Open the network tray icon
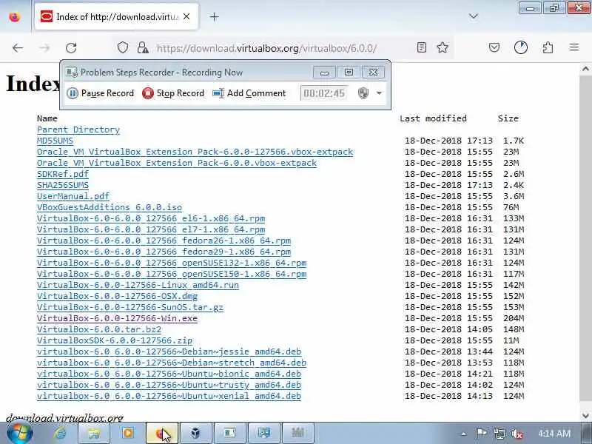This screenshot has width=592, height=444. [499, 434]
